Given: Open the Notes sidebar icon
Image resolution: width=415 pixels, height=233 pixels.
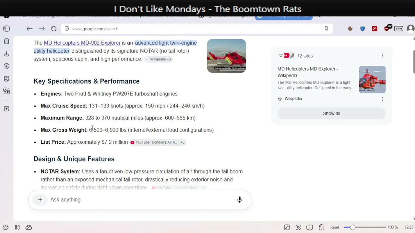Looking at the screenshot, I should pyautogui.click(x=6, y=79).
